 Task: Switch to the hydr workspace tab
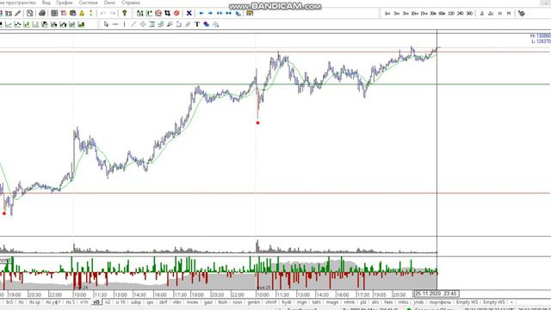click(x=287, y=302)
